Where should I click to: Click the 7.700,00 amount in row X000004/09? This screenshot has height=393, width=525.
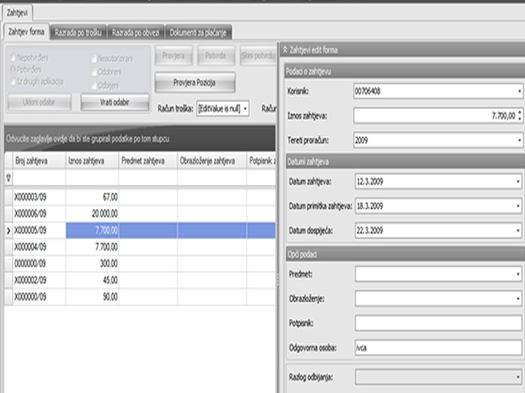[92, 247]
